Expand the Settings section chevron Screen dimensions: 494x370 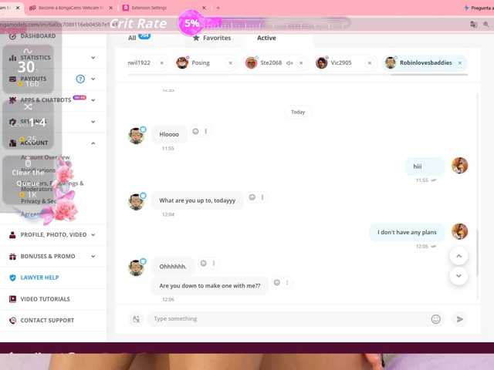click(x=93, y=122)
